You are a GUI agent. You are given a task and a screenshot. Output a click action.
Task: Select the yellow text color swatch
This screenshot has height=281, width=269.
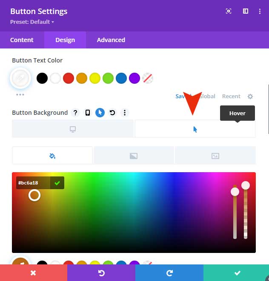(95, 78)
